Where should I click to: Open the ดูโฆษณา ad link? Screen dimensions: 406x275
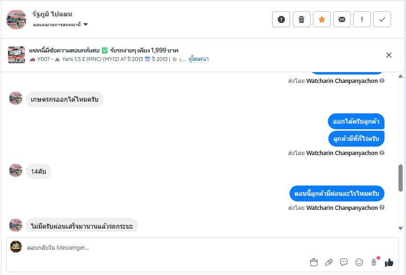pos(199,59)
